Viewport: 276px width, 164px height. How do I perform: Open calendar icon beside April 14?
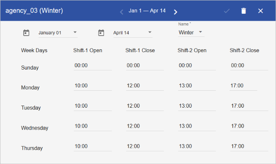pos(101,33)
